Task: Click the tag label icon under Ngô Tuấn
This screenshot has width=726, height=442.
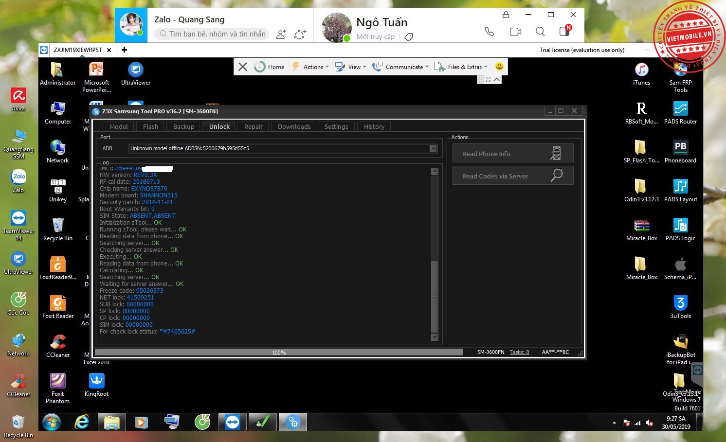Action: coord(409,37)
